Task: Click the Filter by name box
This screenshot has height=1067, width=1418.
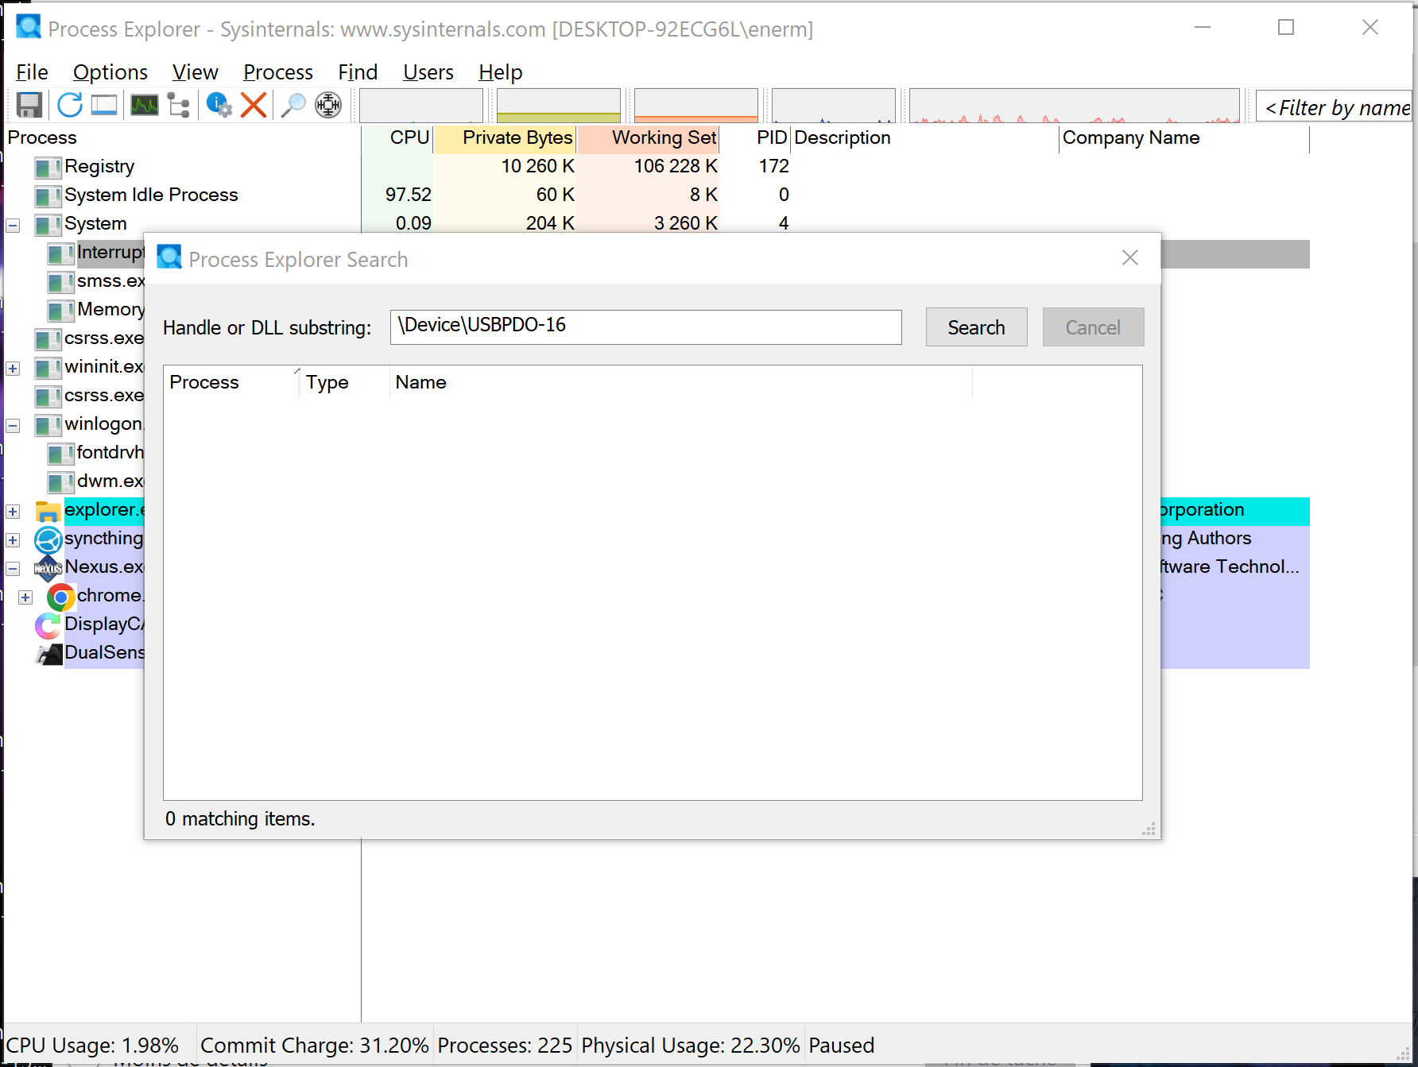Action: pos(1335,106)
